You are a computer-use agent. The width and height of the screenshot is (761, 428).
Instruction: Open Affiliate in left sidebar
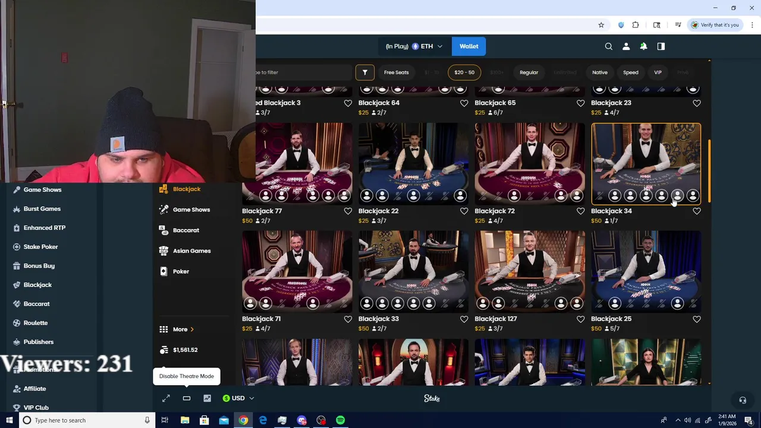click(34, 389)
